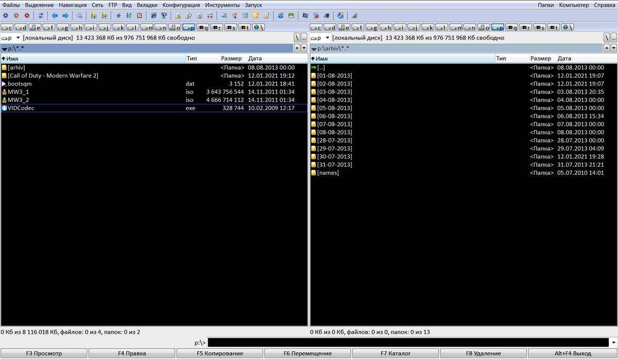Switch right panel to drive m
The width and height of the screenshot is (618, 359).
[x=456, y=27]
